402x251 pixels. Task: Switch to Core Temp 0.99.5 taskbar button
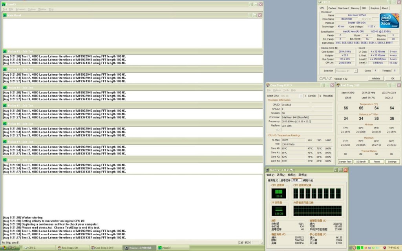click(x=106, y=248)
